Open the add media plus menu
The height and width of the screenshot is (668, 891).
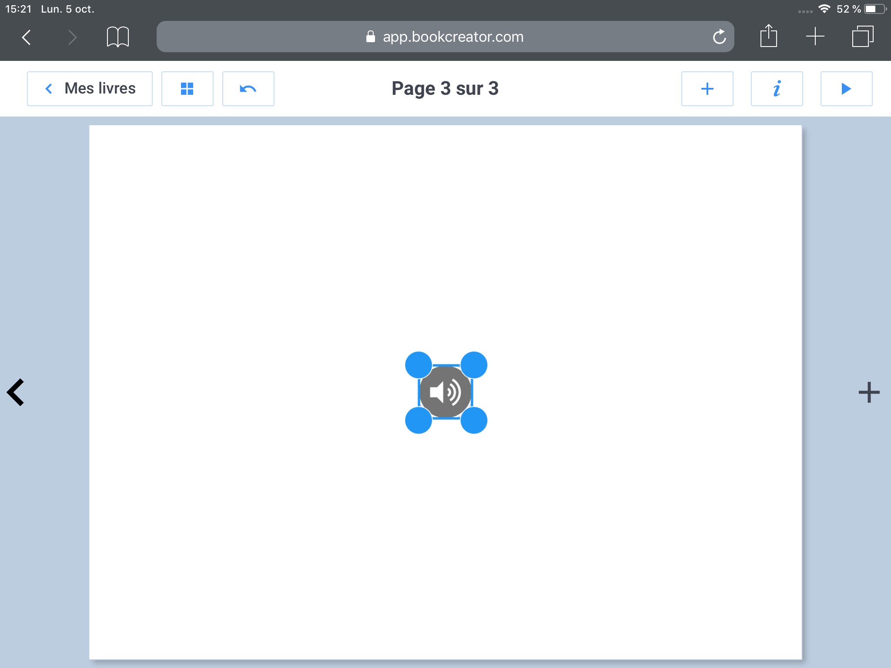(x=707, y=89)
